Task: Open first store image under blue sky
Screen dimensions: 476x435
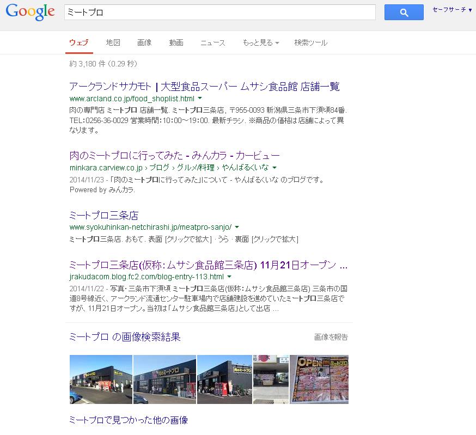Action: (101, 379)
